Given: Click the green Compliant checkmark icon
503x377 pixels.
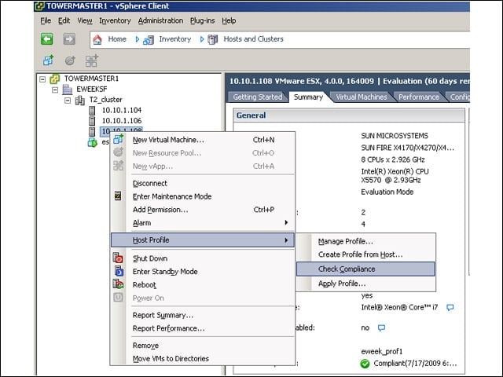Looking at the screenshot, I should tap(365, 364).
